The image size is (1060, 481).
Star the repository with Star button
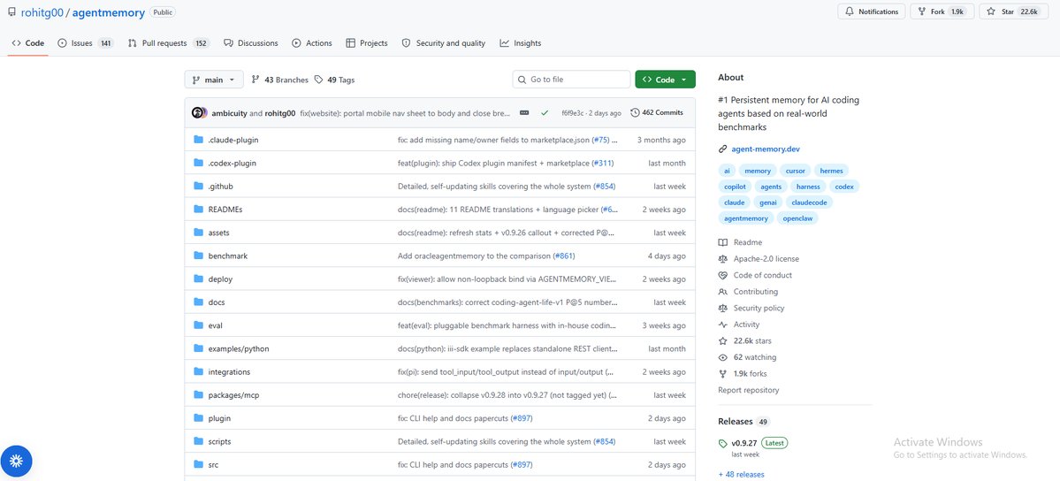point(1012,11)
